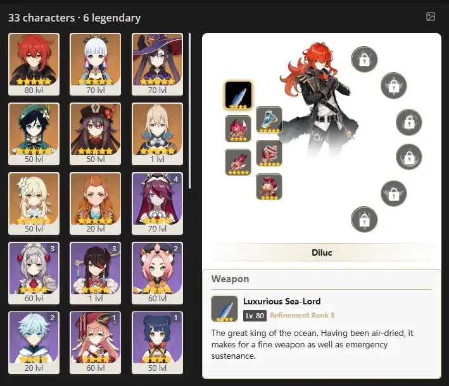Click the bottommost locked constellation icon
The width and height of the screenshot is (449, 386).
pyautogui.click(x=364, y=220)
